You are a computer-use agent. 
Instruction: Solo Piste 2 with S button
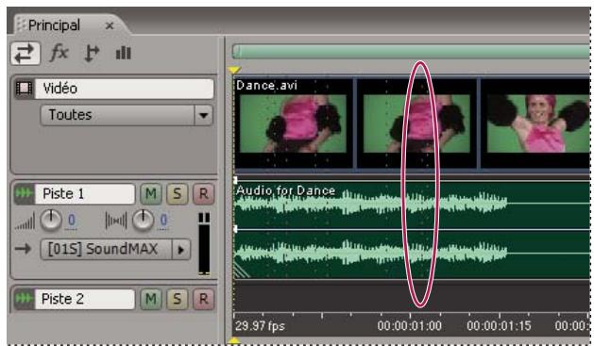pos(177,299)
